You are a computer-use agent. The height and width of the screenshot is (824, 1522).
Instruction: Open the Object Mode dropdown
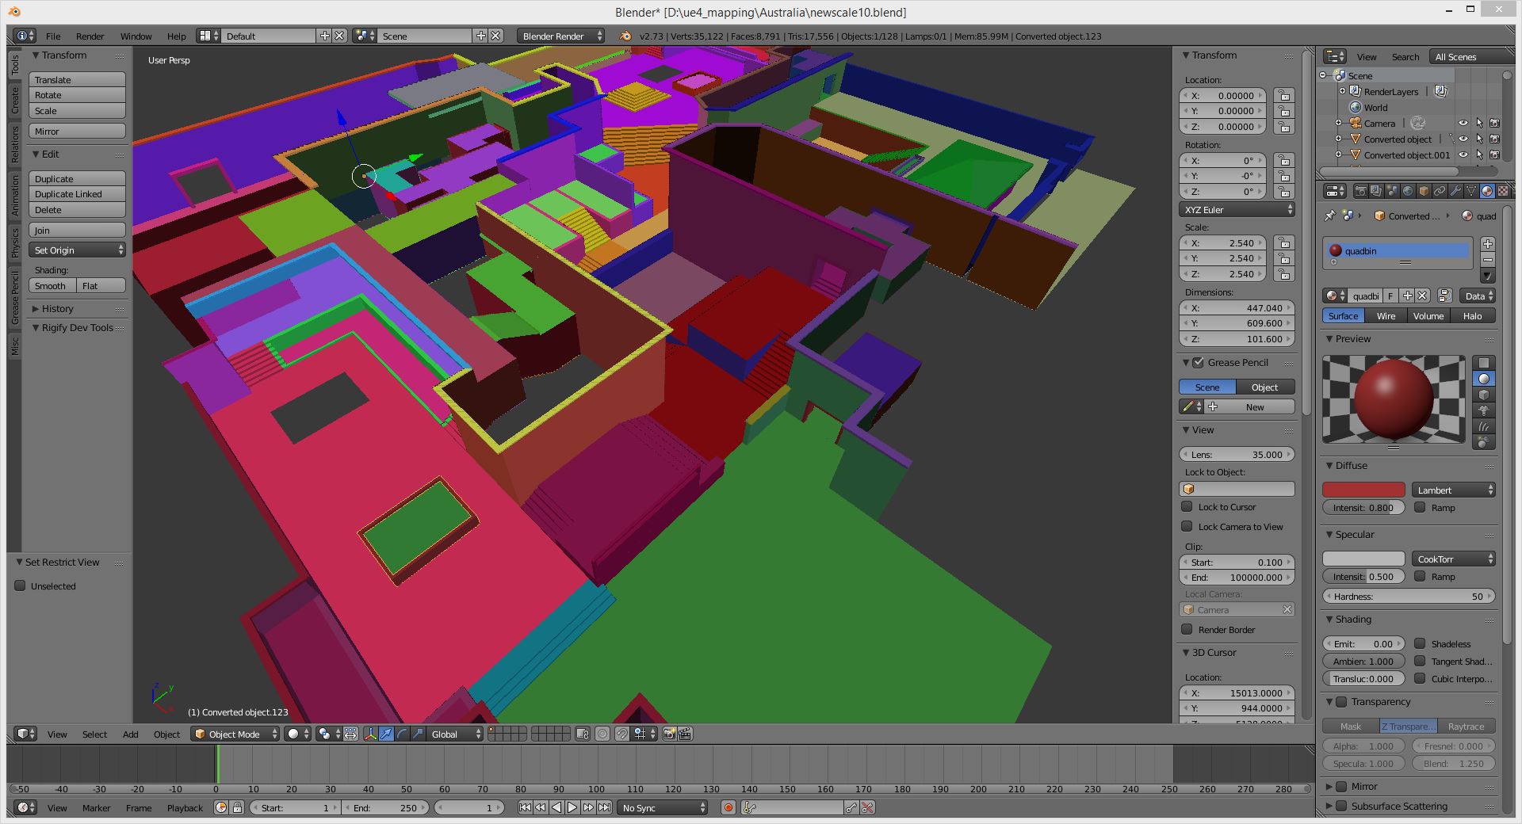[236, 734]
